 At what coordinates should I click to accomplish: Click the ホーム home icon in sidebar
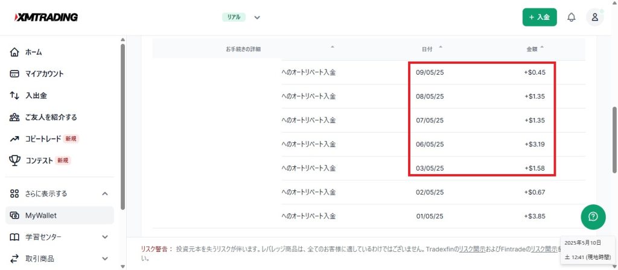[15, 52]
